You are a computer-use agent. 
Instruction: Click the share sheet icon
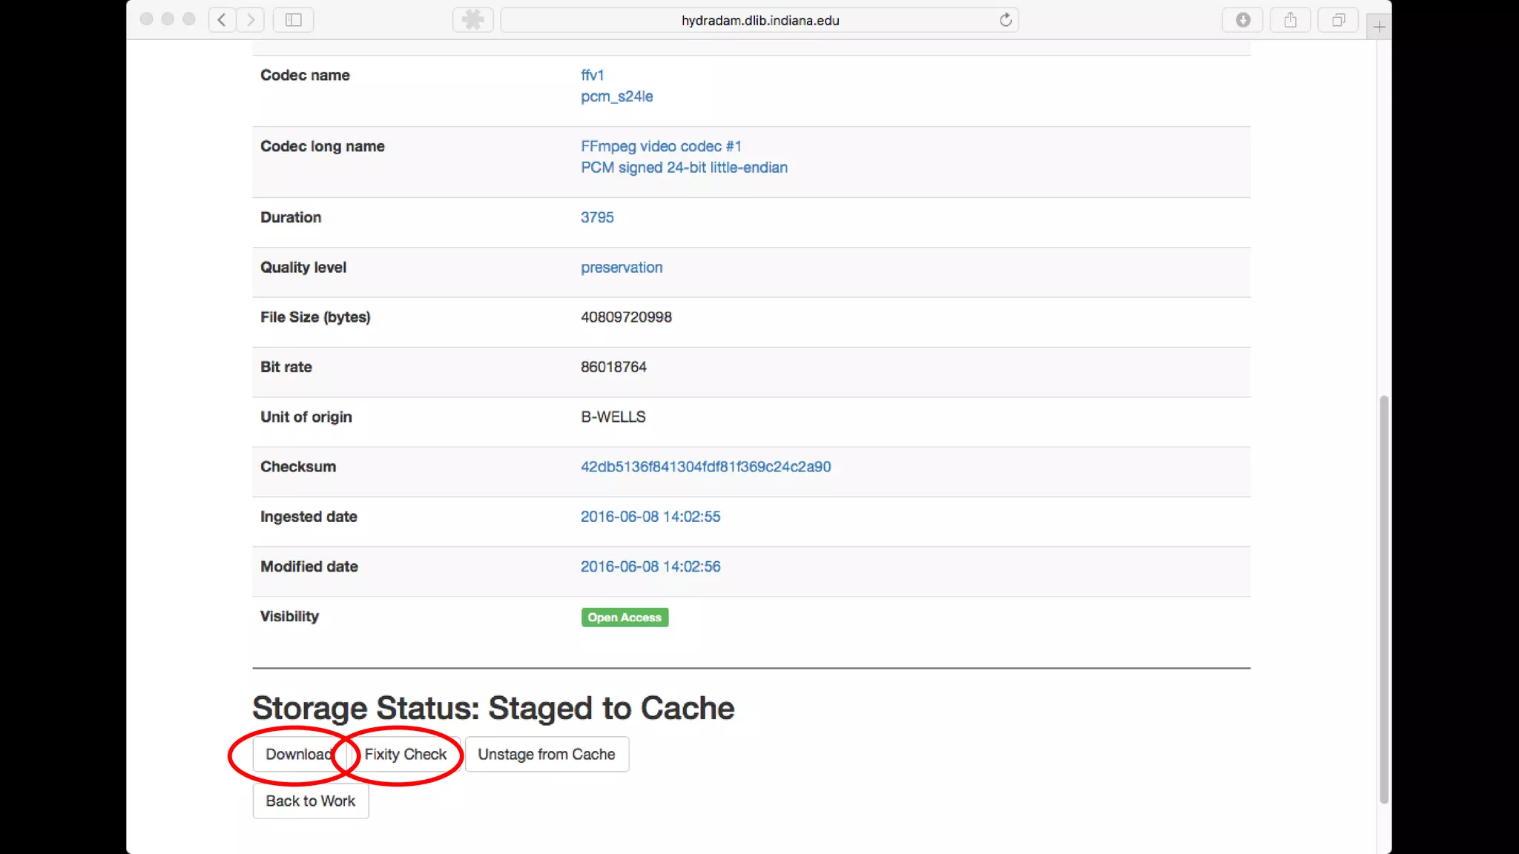coord(1291,20)
